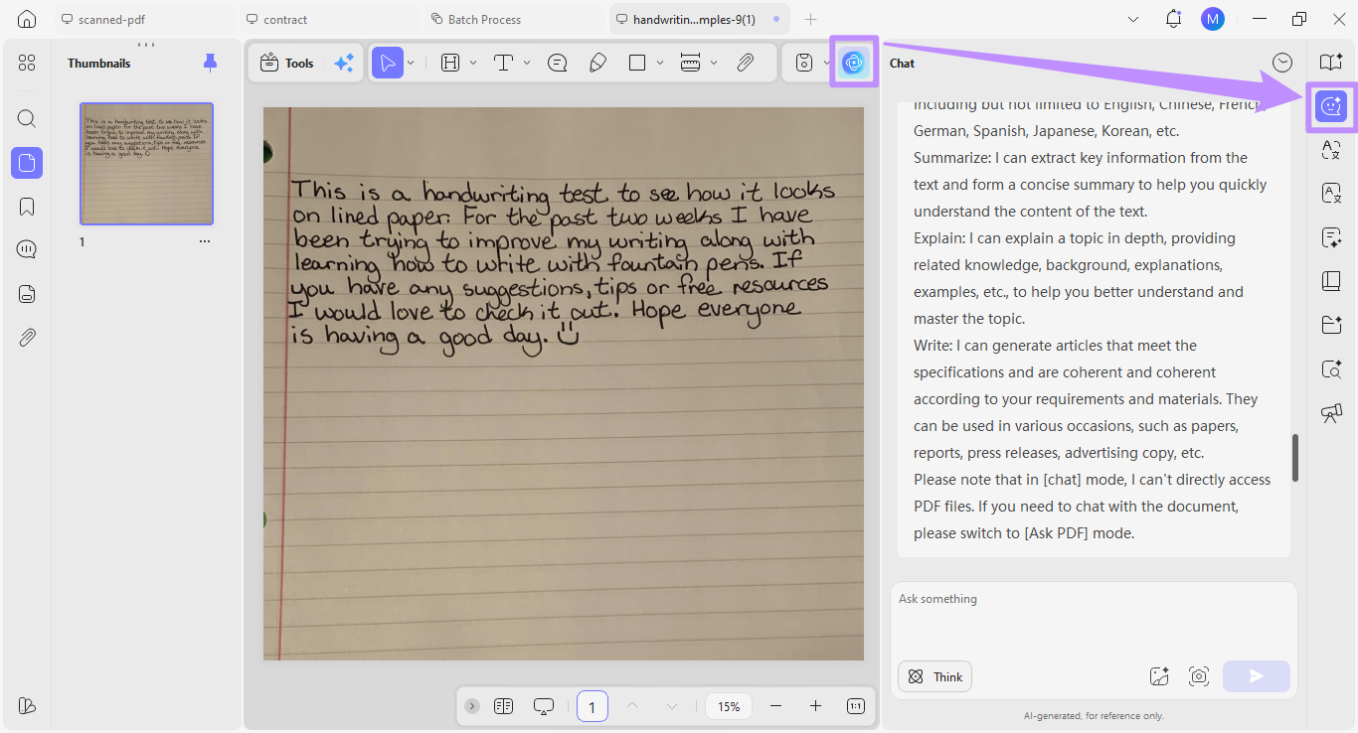Click the telescope icon in right sidebar

pyautogui.click(x=1331, y=413)
